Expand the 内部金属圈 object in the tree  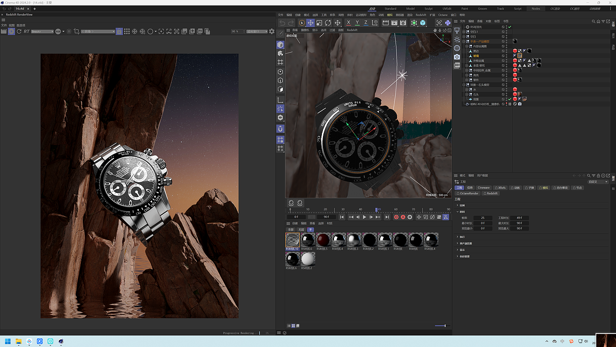coord(467,46)
